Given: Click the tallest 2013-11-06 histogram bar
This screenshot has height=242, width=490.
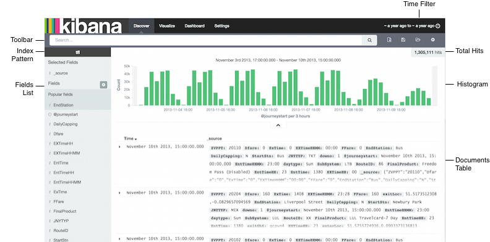Looking at the screenshot, I should coord(253,87).
